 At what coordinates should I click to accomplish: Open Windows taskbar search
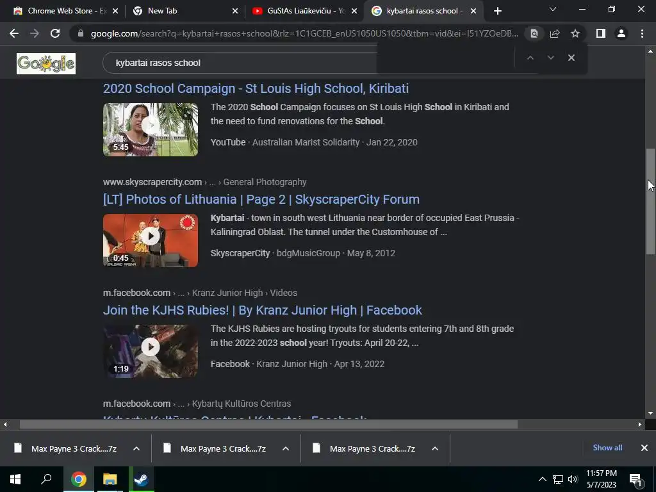(x=46, y=479)
